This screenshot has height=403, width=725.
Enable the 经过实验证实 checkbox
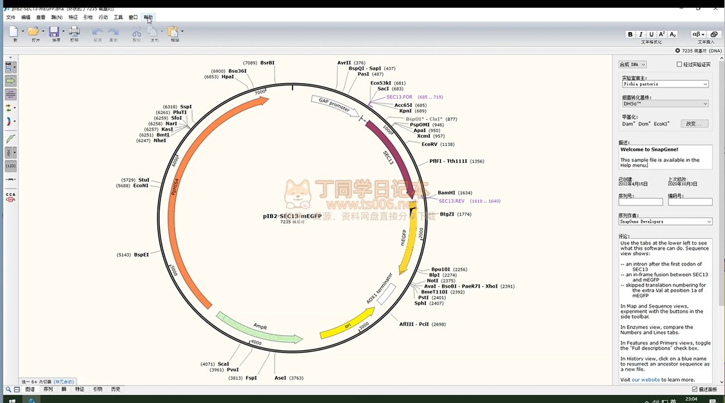[x=679, y=64]
